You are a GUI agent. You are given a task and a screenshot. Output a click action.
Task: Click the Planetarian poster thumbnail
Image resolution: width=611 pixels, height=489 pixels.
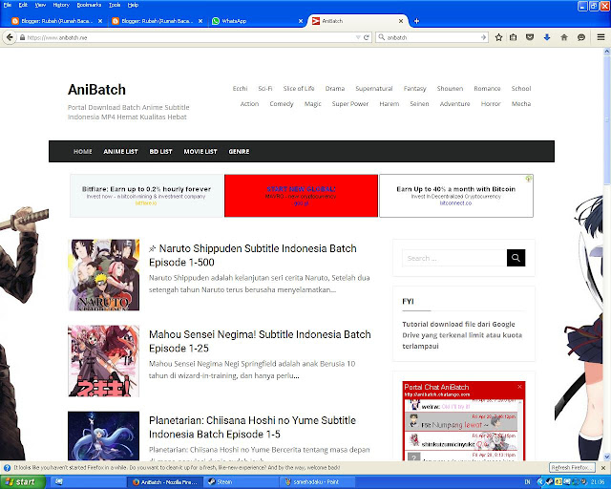[x=103, y=436]
